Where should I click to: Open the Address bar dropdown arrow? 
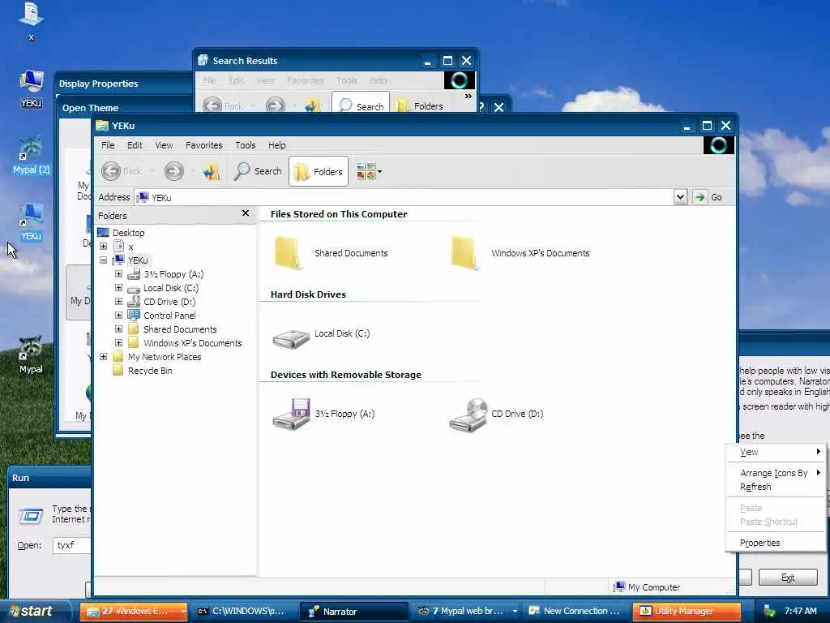tap(680, 197)
